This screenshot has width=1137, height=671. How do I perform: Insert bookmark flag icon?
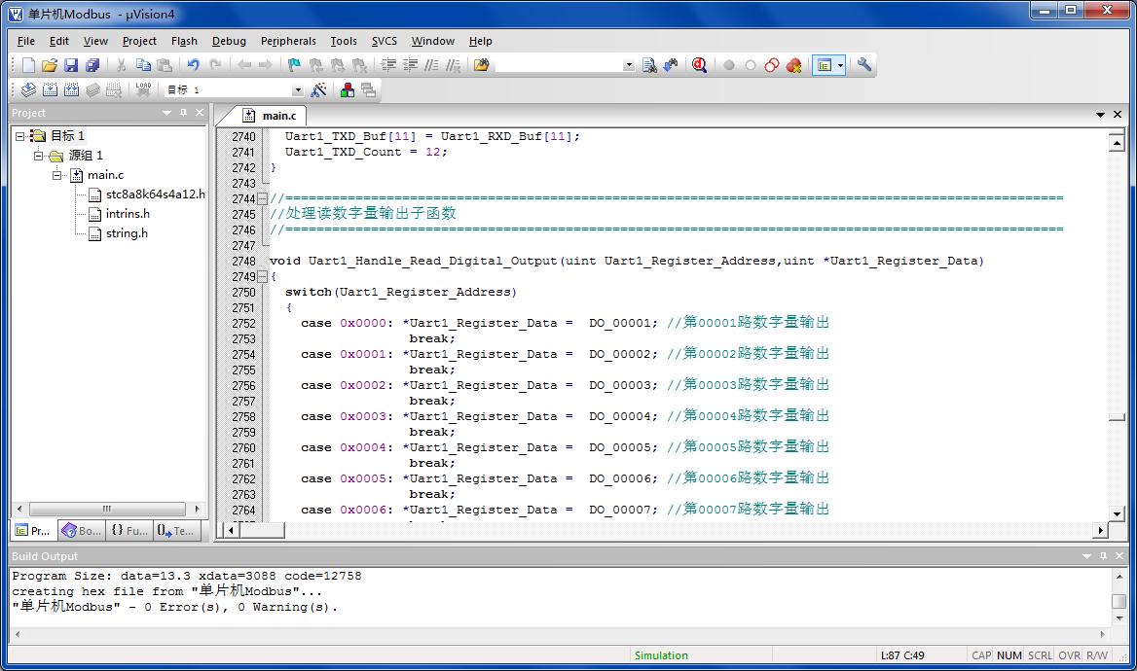click(x=294, y=65)
